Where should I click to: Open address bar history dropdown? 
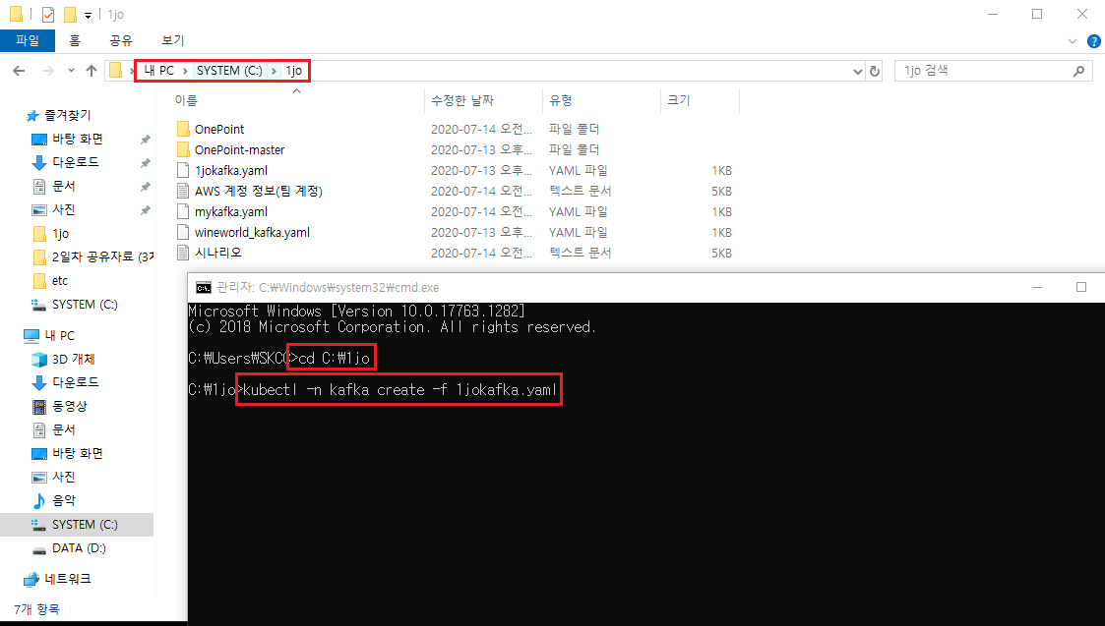tap(858, 71)
